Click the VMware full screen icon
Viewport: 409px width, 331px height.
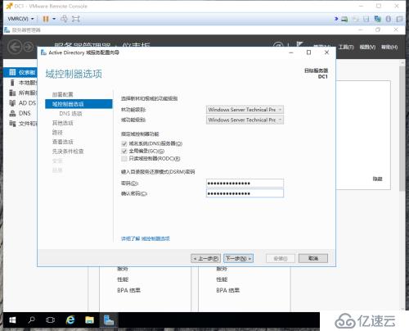coord(76,19)
